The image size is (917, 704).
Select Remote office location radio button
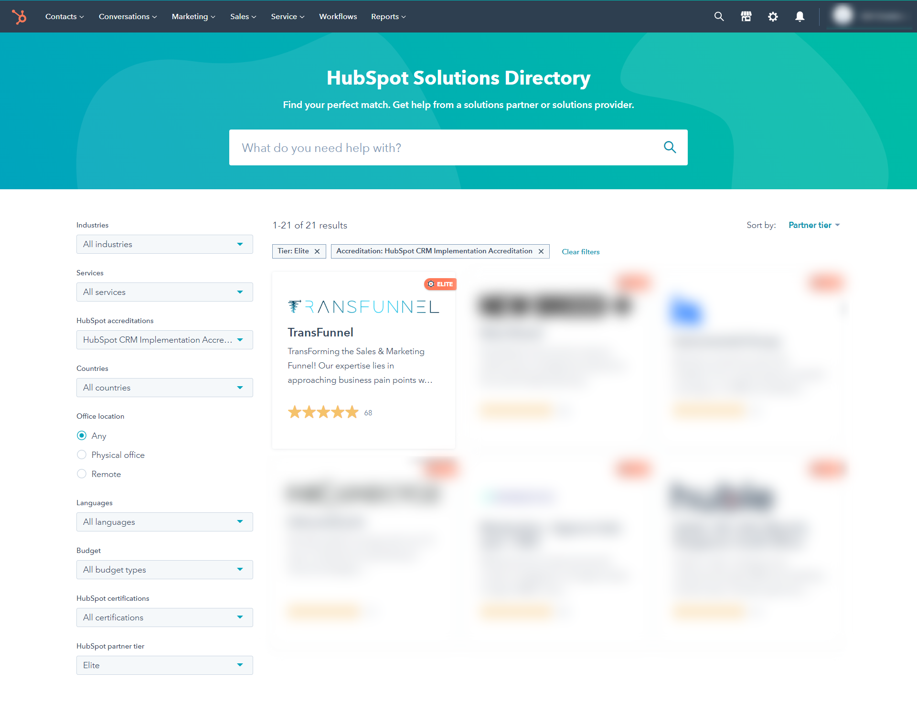[82, 474]
